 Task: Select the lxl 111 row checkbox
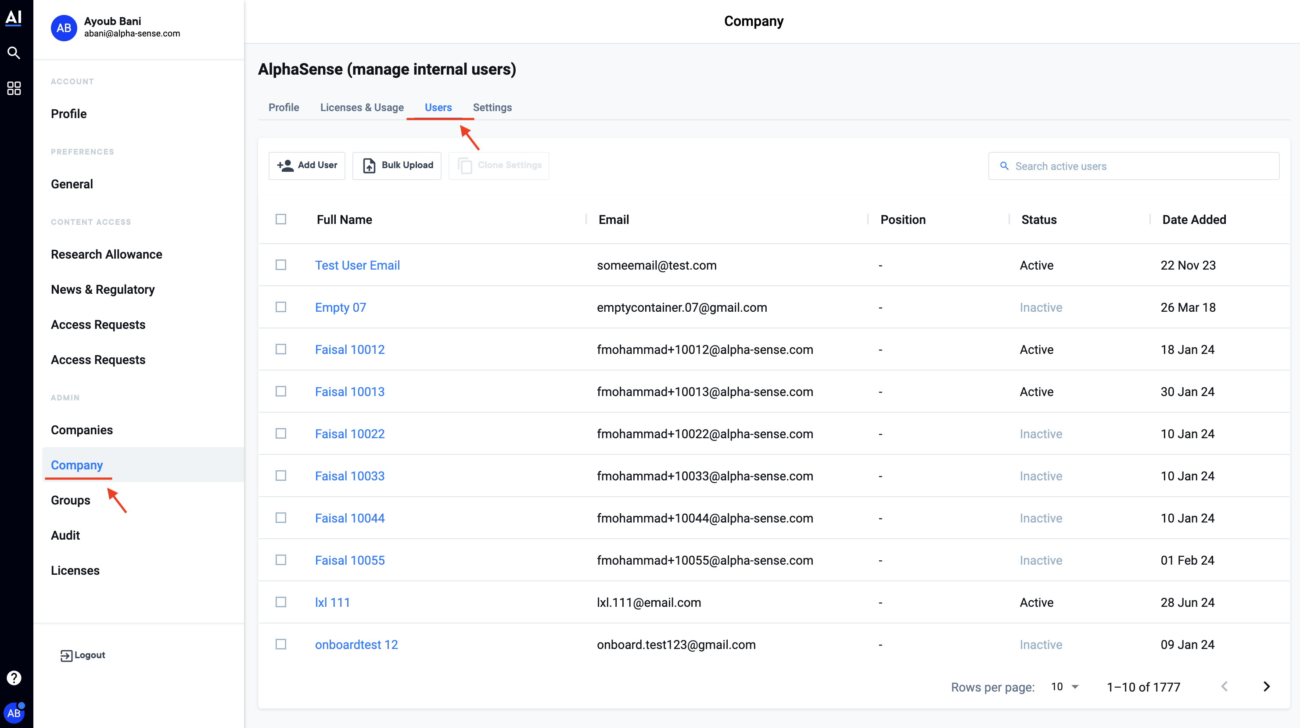(x=280, y=602)
